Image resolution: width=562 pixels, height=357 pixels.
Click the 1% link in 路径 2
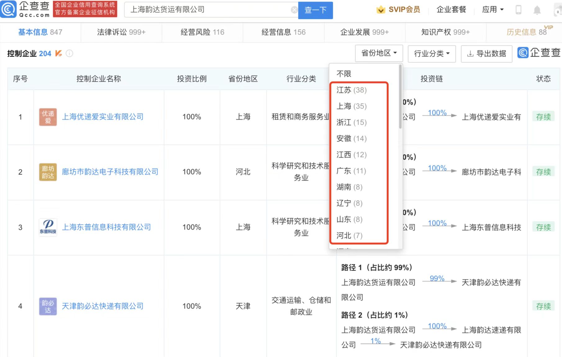(375, 341)
